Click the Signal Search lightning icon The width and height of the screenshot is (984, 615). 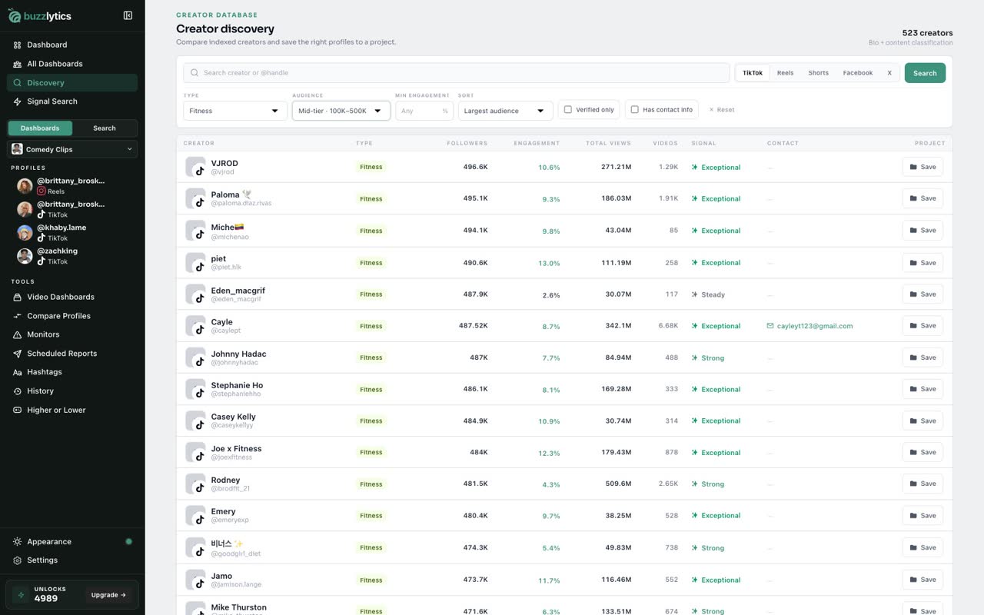17,101
